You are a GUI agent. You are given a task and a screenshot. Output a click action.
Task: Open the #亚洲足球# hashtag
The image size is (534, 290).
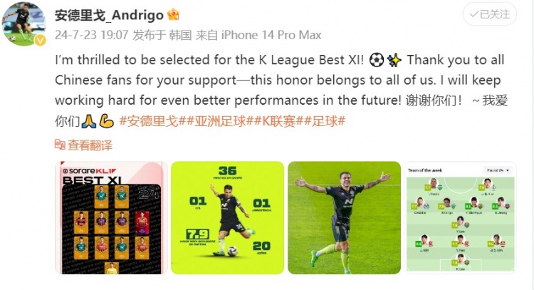coord(219,121)
